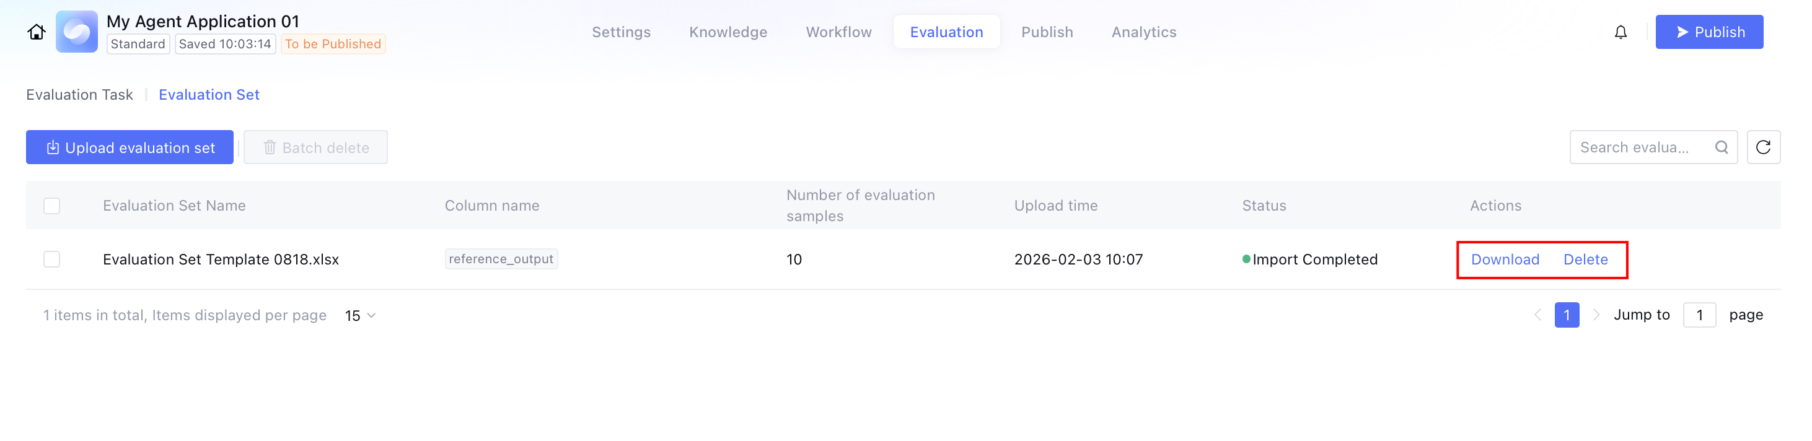The image size is (1812, 441).
Task: Click the search magnifier icon
Action: [1722, 147]
